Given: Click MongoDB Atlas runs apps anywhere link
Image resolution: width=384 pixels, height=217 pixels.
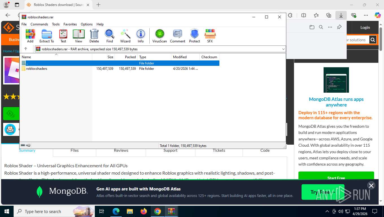Looking at the screenshot, I should [336, 102].
